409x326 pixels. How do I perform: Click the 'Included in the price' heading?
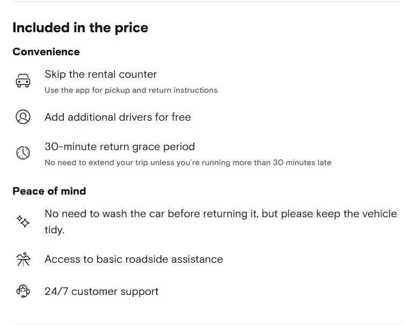pyautogui.click(x=80, y=28)
